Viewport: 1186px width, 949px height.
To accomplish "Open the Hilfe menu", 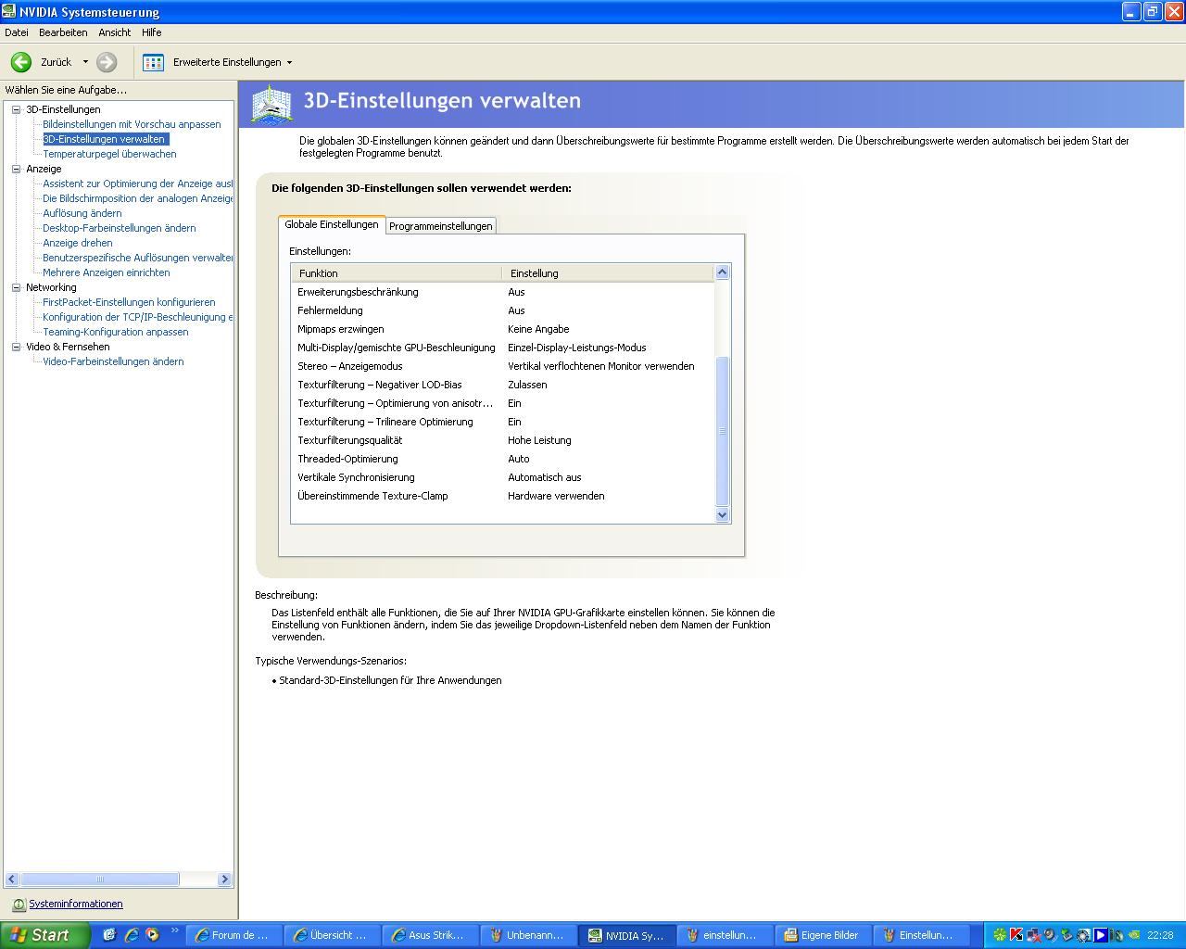I will click(x=152, y=32).
